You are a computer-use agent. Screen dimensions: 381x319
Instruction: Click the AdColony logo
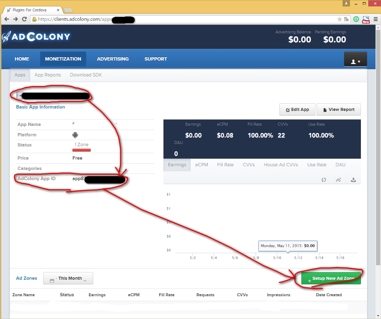(36, 37)
